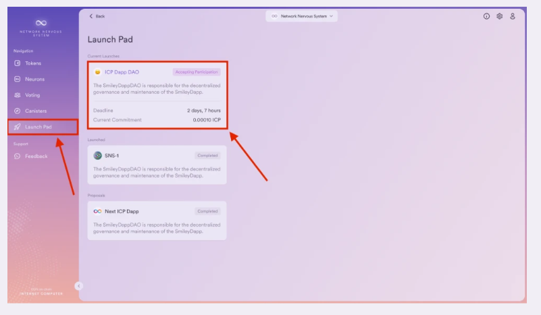Click the Launch Pad page heading

110,40
